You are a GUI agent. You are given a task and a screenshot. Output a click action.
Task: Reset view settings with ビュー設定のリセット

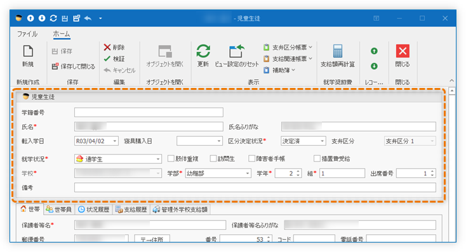click(237, 56)
